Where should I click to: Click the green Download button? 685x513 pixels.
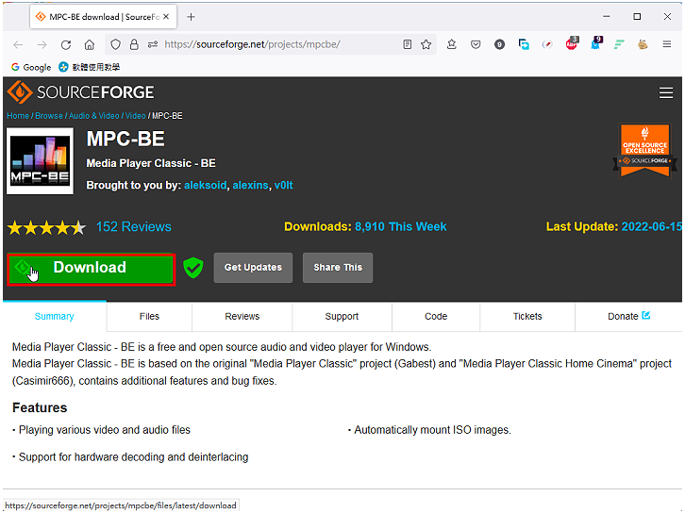click(92, 270)
